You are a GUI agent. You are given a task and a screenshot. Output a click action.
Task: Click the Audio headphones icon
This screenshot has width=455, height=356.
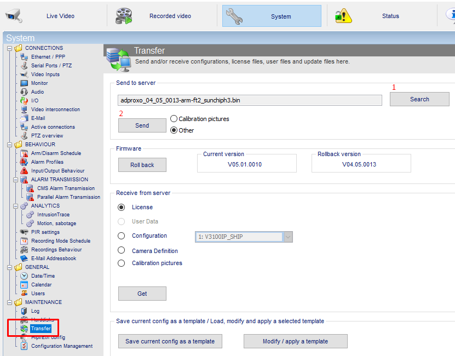[x=24, y=92]
